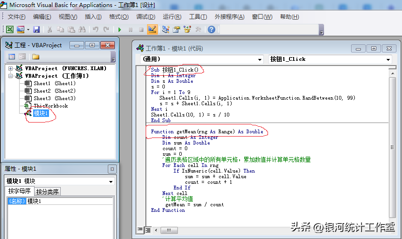Open the 文件(F) menu

16,17
